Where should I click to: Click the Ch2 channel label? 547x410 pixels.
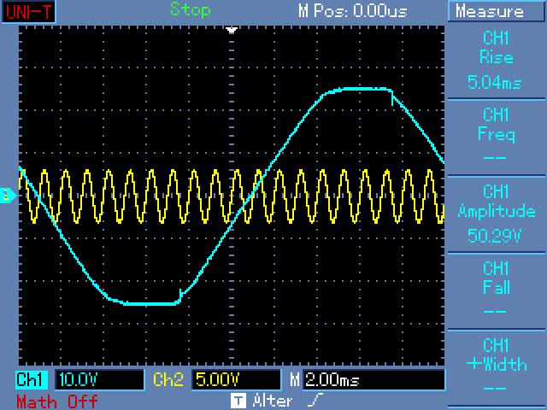tap(168, 379)
